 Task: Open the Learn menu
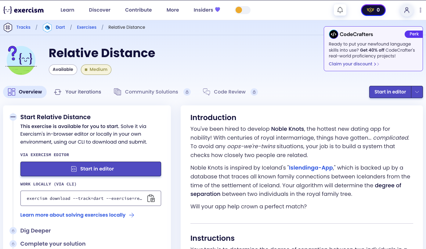67,10
